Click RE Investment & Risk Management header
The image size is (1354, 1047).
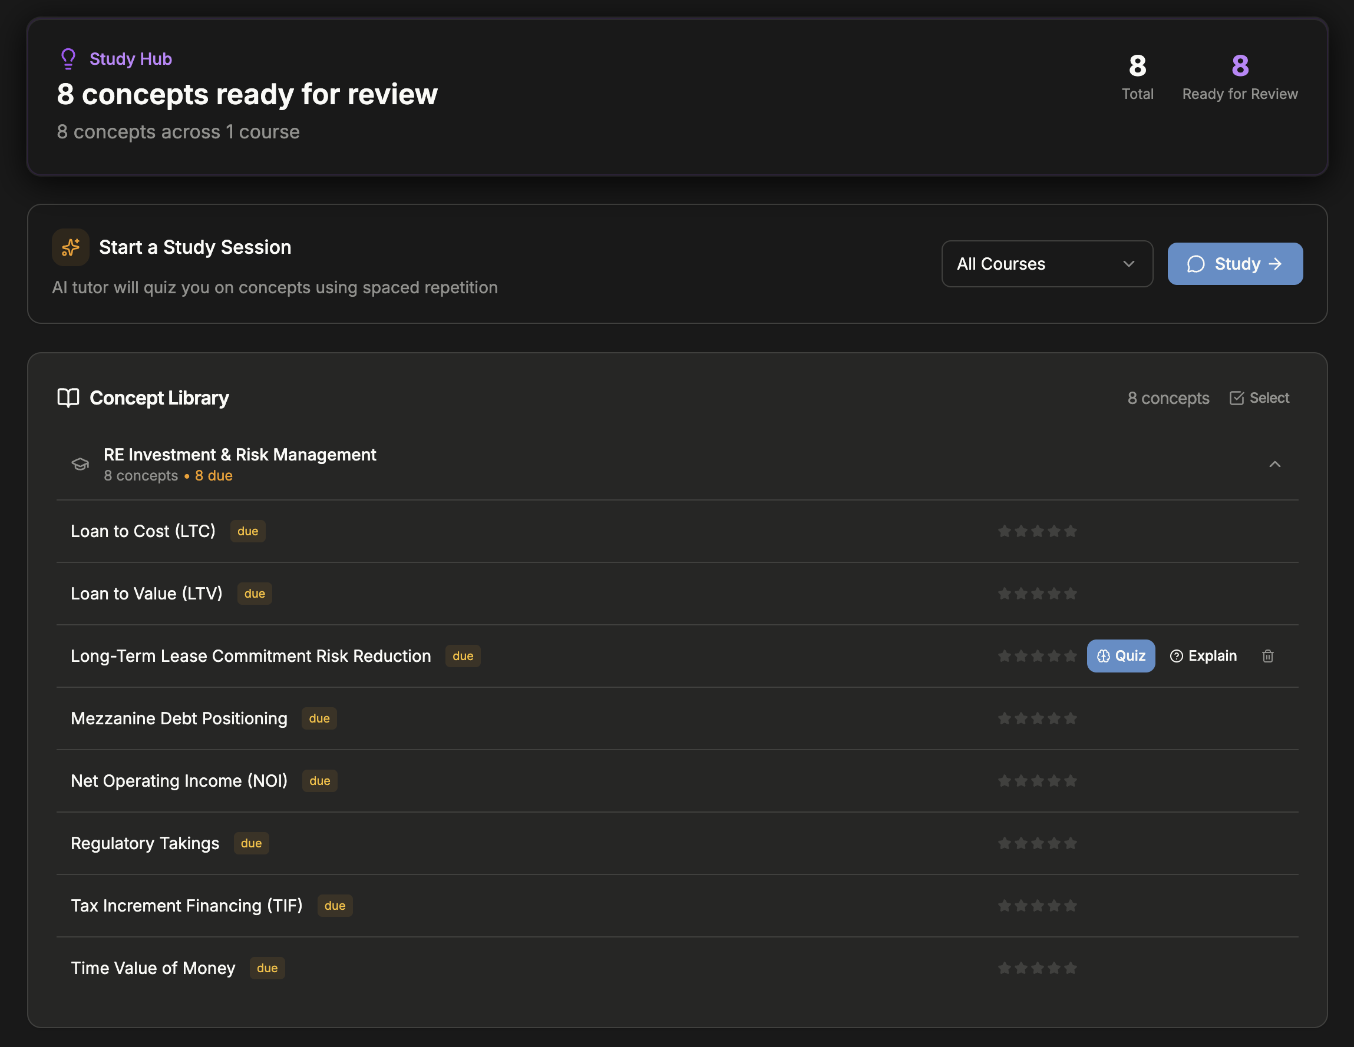[x=240, y=455]
